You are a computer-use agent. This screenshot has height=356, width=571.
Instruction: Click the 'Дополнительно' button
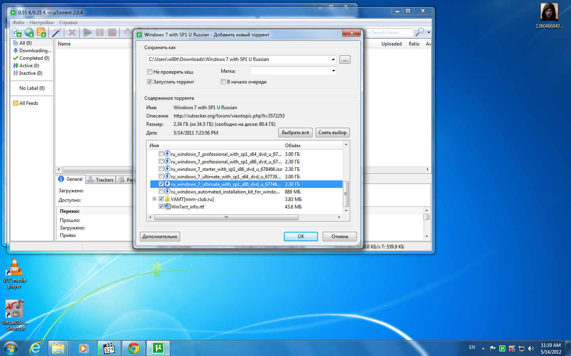click(x=160, y=237)
